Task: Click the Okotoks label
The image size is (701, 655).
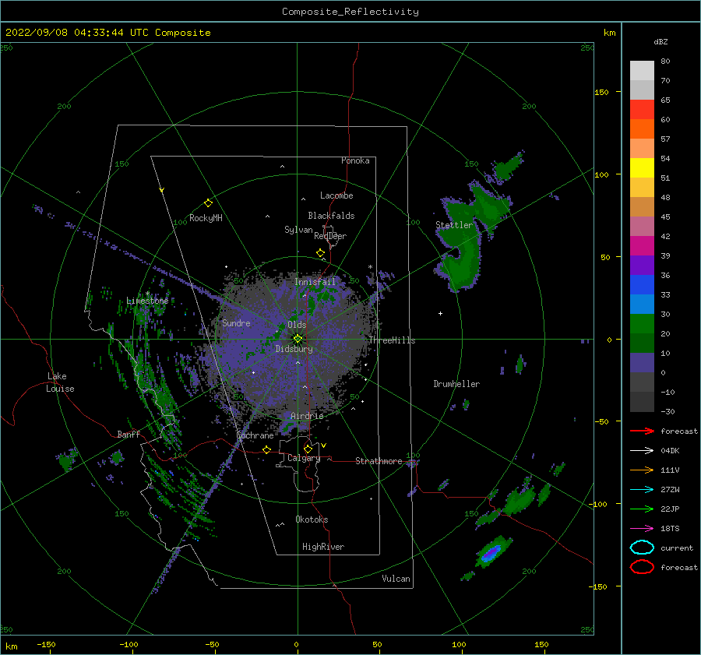Action: coord(312,519)
